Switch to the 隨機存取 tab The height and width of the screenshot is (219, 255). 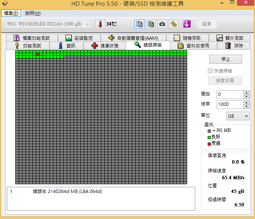coord(188,38)
